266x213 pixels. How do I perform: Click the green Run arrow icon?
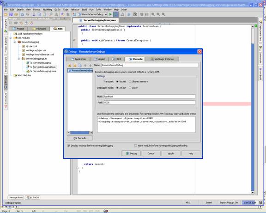pyautogui.click(x=110, y=14)
